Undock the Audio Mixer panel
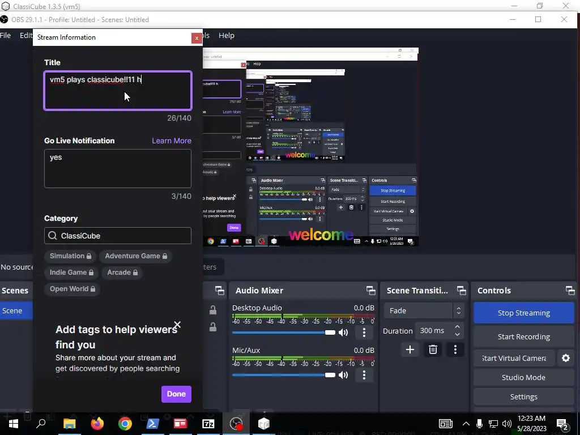Viewport: 580px width, 435px height. pyautogui.click(x=370, y=291)
